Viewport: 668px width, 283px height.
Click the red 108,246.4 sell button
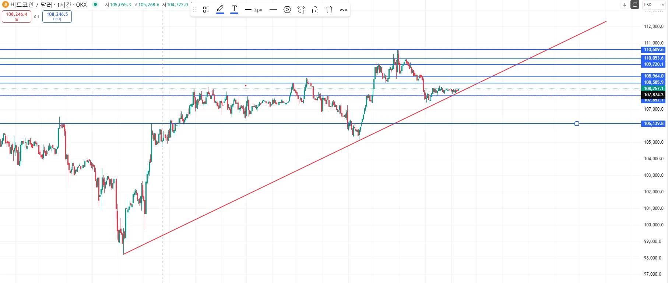[x=17, y=17]
